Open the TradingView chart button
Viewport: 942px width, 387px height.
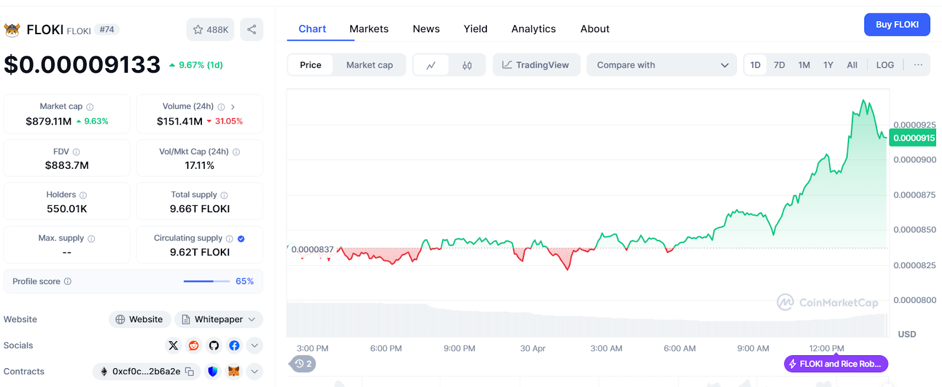tap(536, 65)
